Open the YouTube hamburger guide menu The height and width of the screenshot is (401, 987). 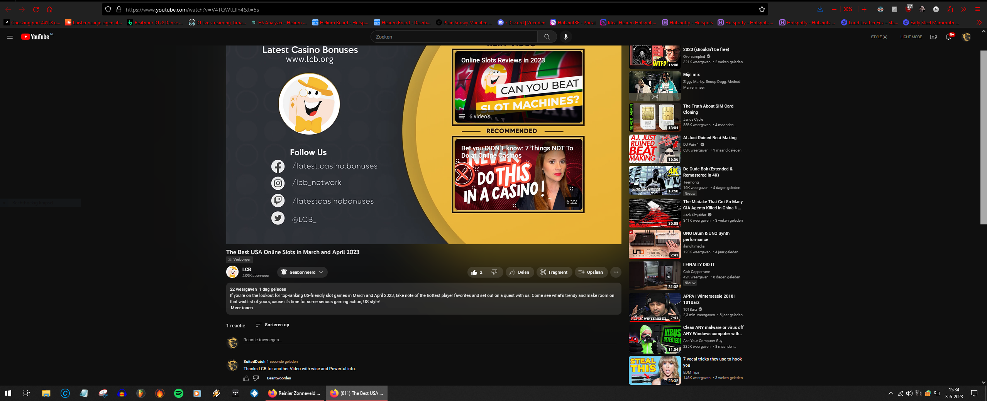(x=10, y=37)
